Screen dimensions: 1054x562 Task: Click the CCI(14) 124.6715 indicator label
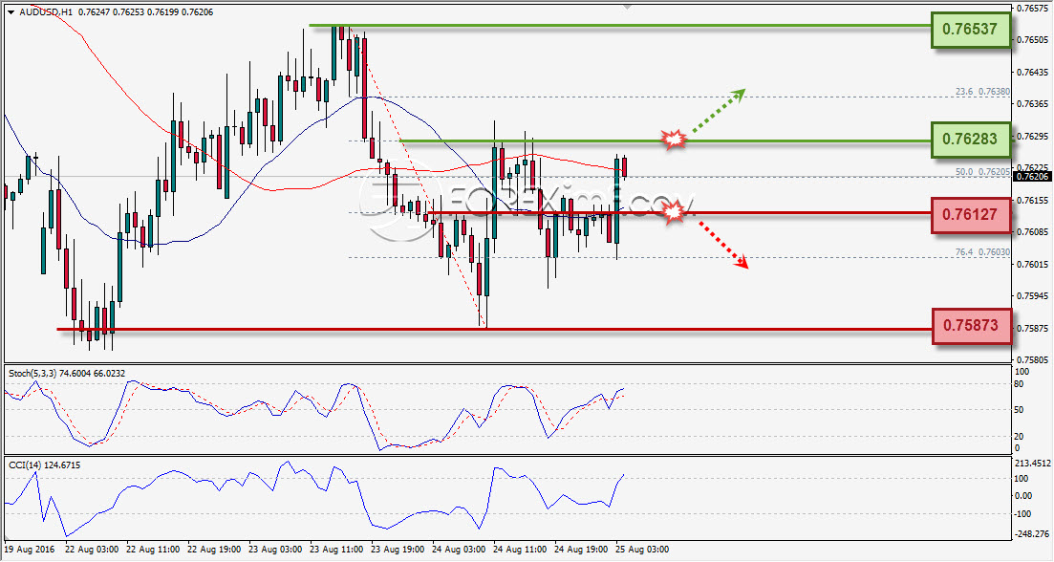(44, 465)
